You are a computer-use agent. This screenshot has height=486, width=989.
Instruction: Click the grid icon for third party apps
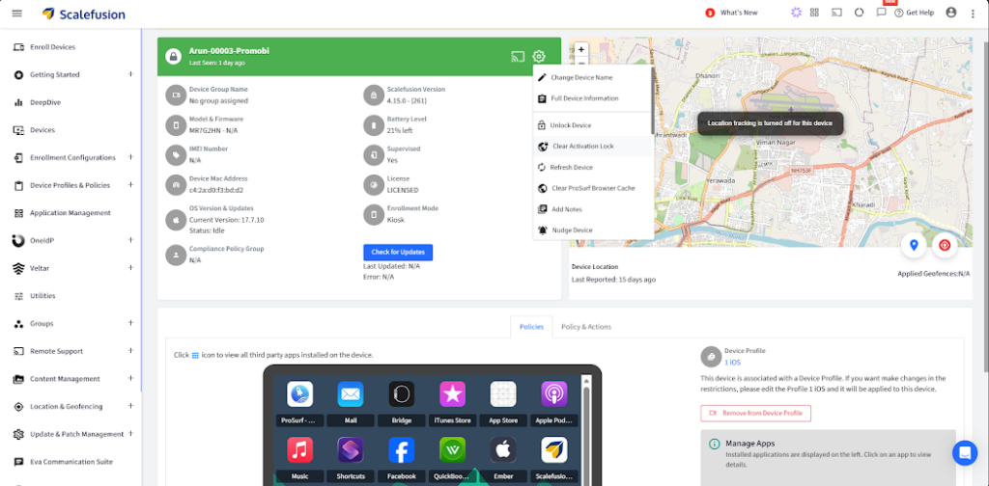click(195, 355)
